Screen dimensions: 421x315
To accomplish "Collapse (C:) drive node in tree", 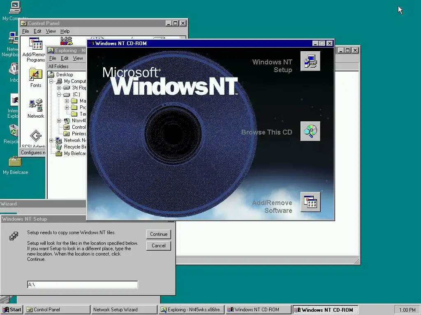I will 59,94.
